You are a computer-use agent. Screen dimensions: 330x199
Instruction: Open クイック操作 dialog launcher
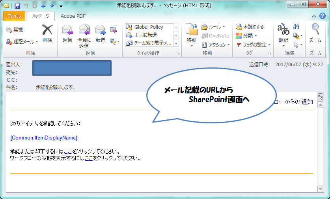178,53
